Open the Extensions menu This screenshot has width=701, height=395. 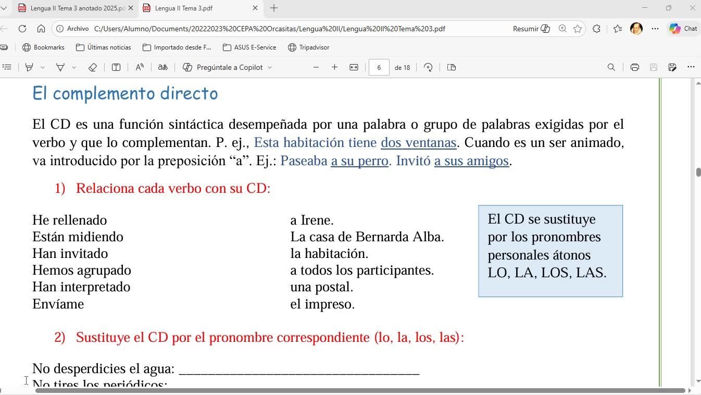596,29
